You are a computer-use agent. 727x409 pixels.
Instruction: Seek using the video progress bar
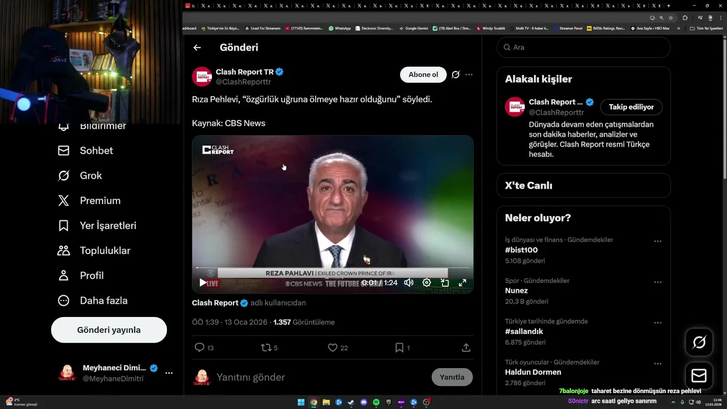click(x=333, y=268)
